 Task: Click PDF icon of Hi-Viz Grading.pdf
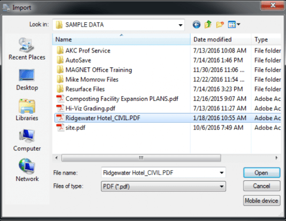pyautogui.click(x=60, y=108)
